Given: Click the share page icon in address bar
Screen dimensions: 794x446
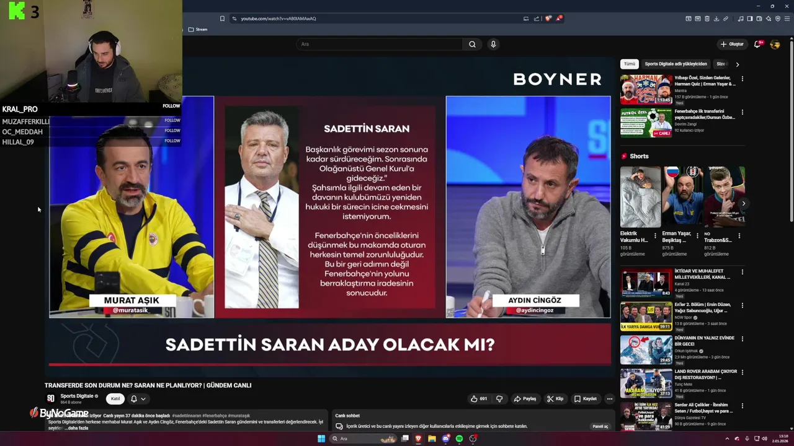Looking at the screenshot, I should click(536, 19).
